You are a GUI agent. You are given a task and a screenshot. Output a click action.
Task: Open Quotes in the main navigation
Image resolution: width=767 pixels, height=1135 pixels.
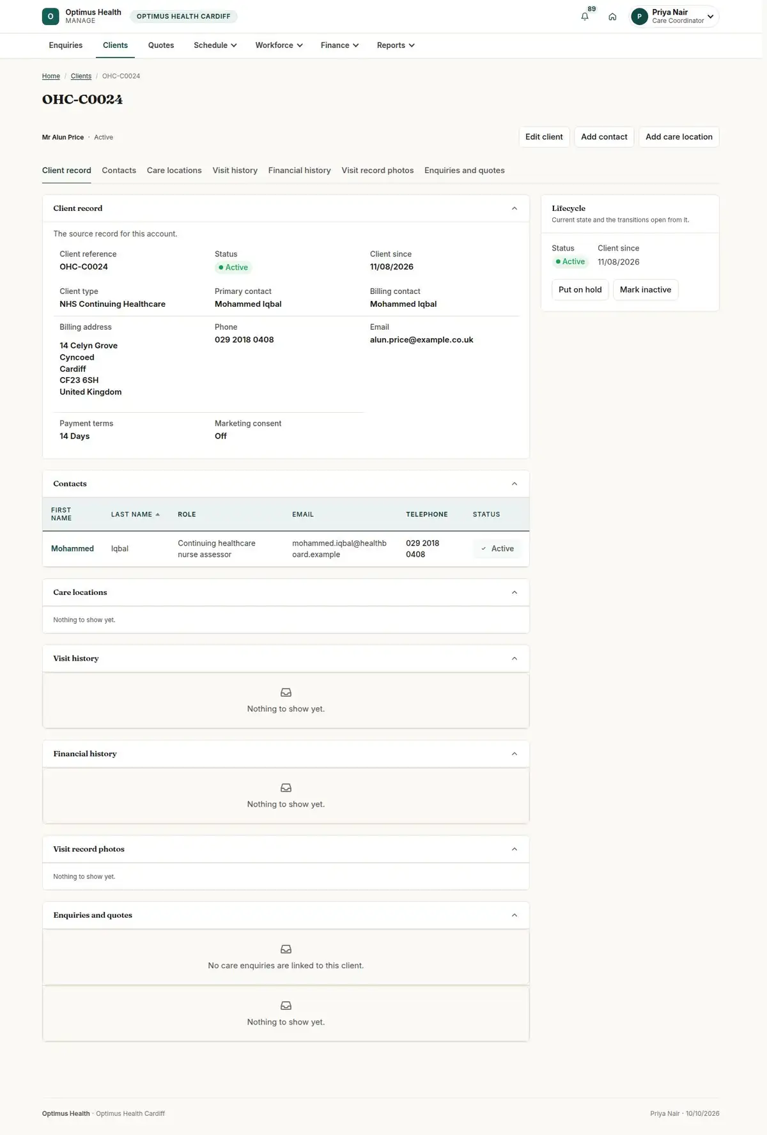click(161, 45)
